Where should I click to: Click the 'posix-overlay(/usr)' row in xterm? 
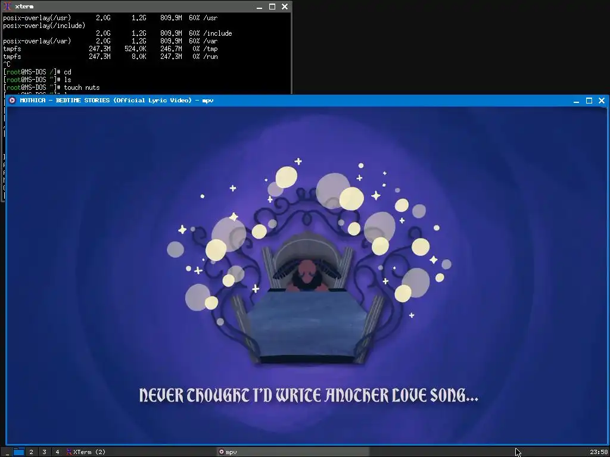point(110,18)
